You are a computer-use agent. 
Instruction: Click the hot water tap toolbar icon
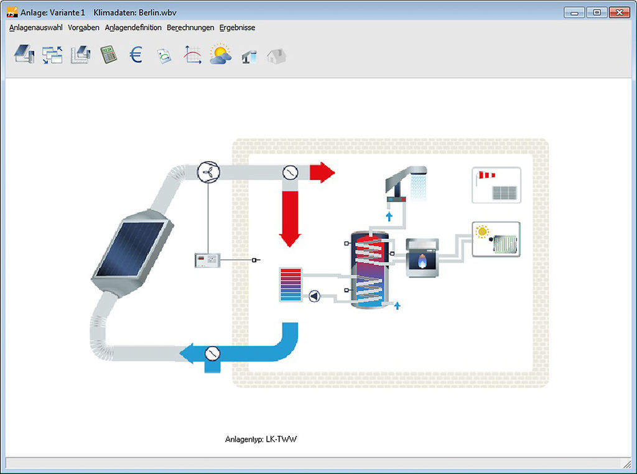coord(249,57)
